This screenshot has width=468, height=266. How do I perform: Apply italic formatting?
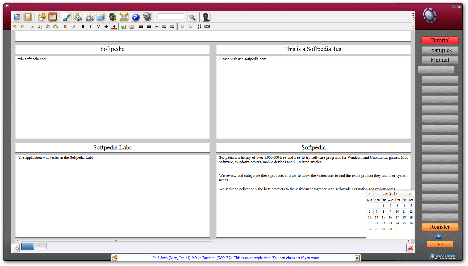pyautogui.click(x=91, y=27)
